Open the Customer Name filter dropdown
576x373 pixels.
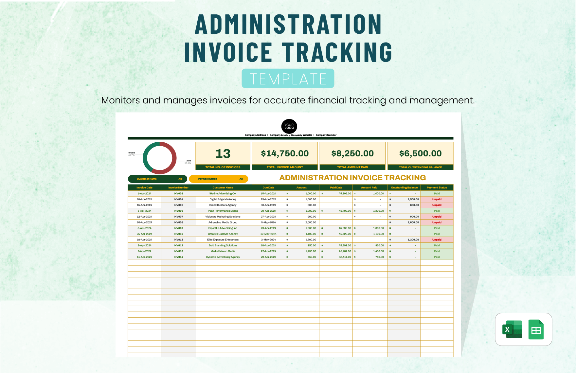point(157,179)
